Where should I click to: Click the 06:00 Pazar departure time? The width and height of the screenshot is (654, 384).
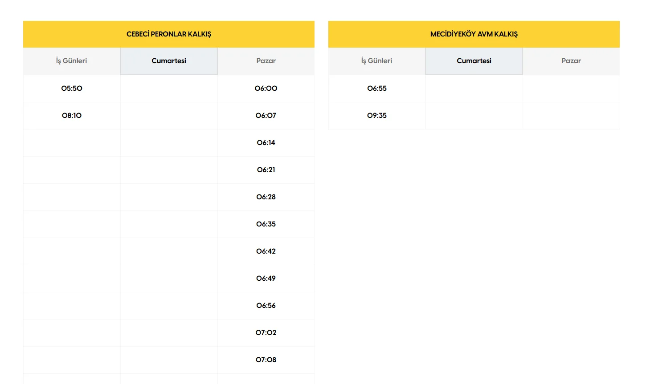[266, 89]
